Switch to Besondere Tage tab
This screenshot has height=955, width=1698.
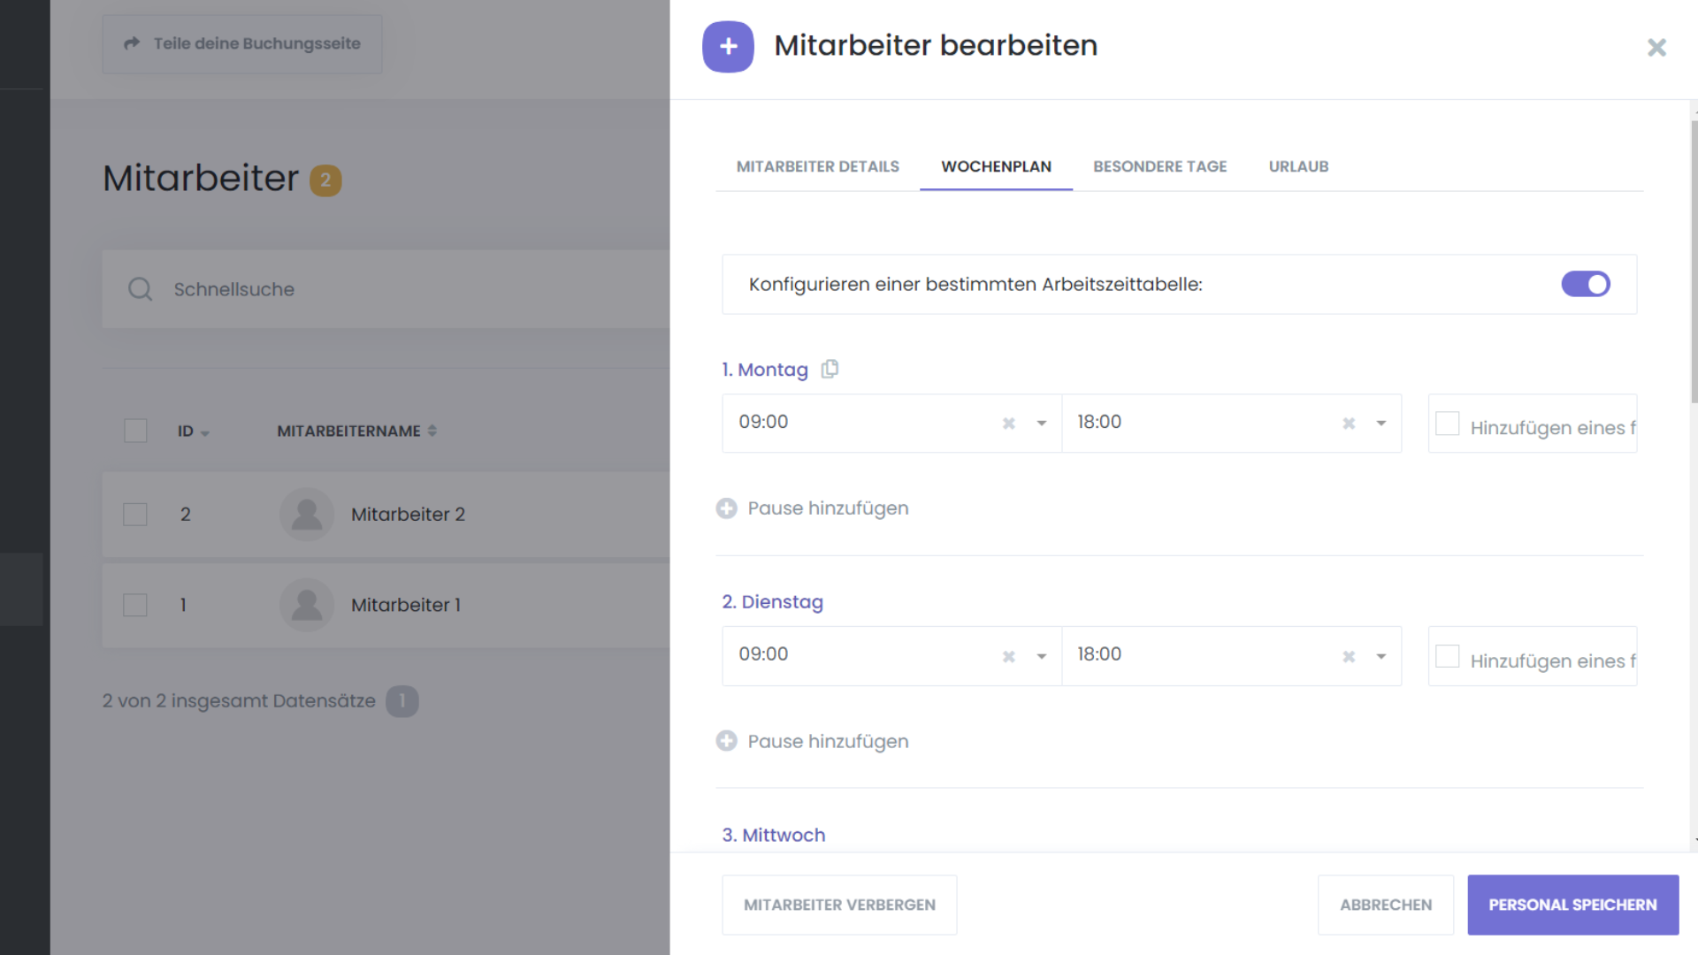point(1159,166)
